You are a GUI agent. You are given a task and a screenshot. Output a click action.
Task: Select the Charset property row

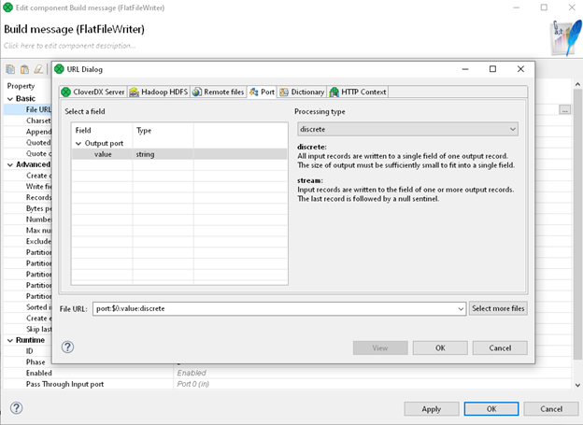click(27, 120)
